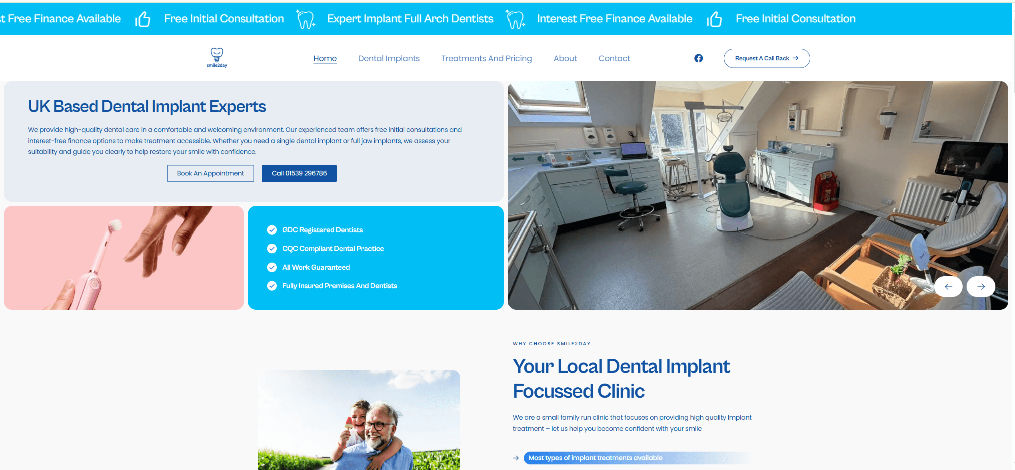Open the smile2day logo home link

tap(217, 58)
